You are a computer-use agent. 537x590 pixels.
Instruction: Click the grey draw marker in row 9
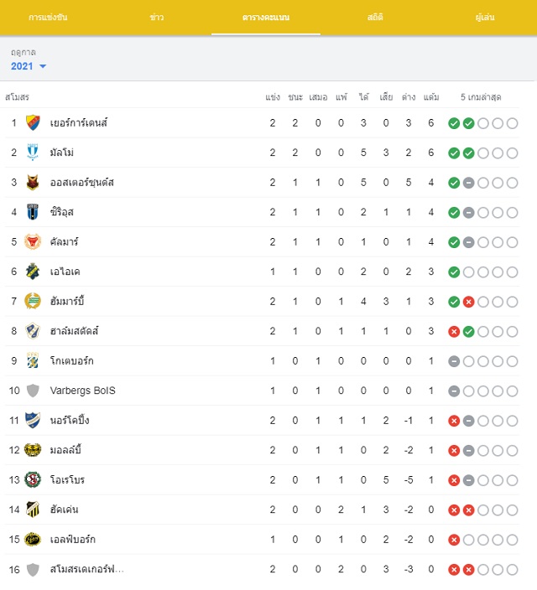pos(454,361)
